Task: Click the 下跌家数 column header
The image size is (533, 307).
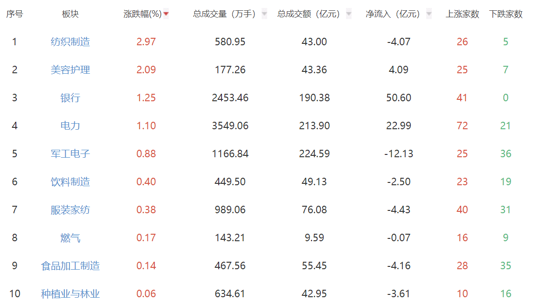Action: 506,14
